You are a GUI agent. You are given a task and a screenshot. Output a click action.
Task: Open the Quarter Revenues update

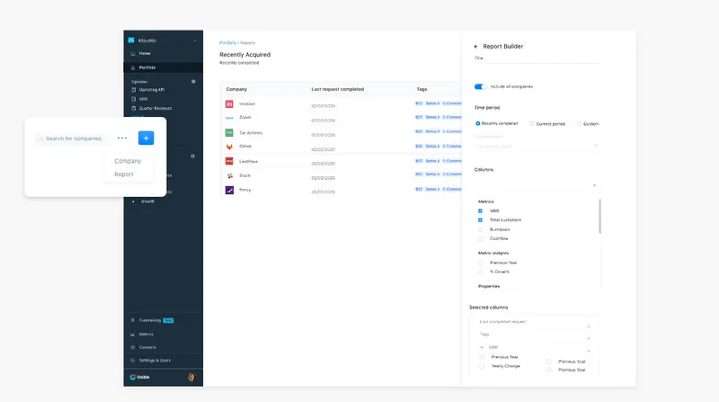click(155, 108)
